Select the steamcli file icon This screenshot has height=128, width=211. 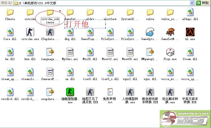(x=30, y=72)
